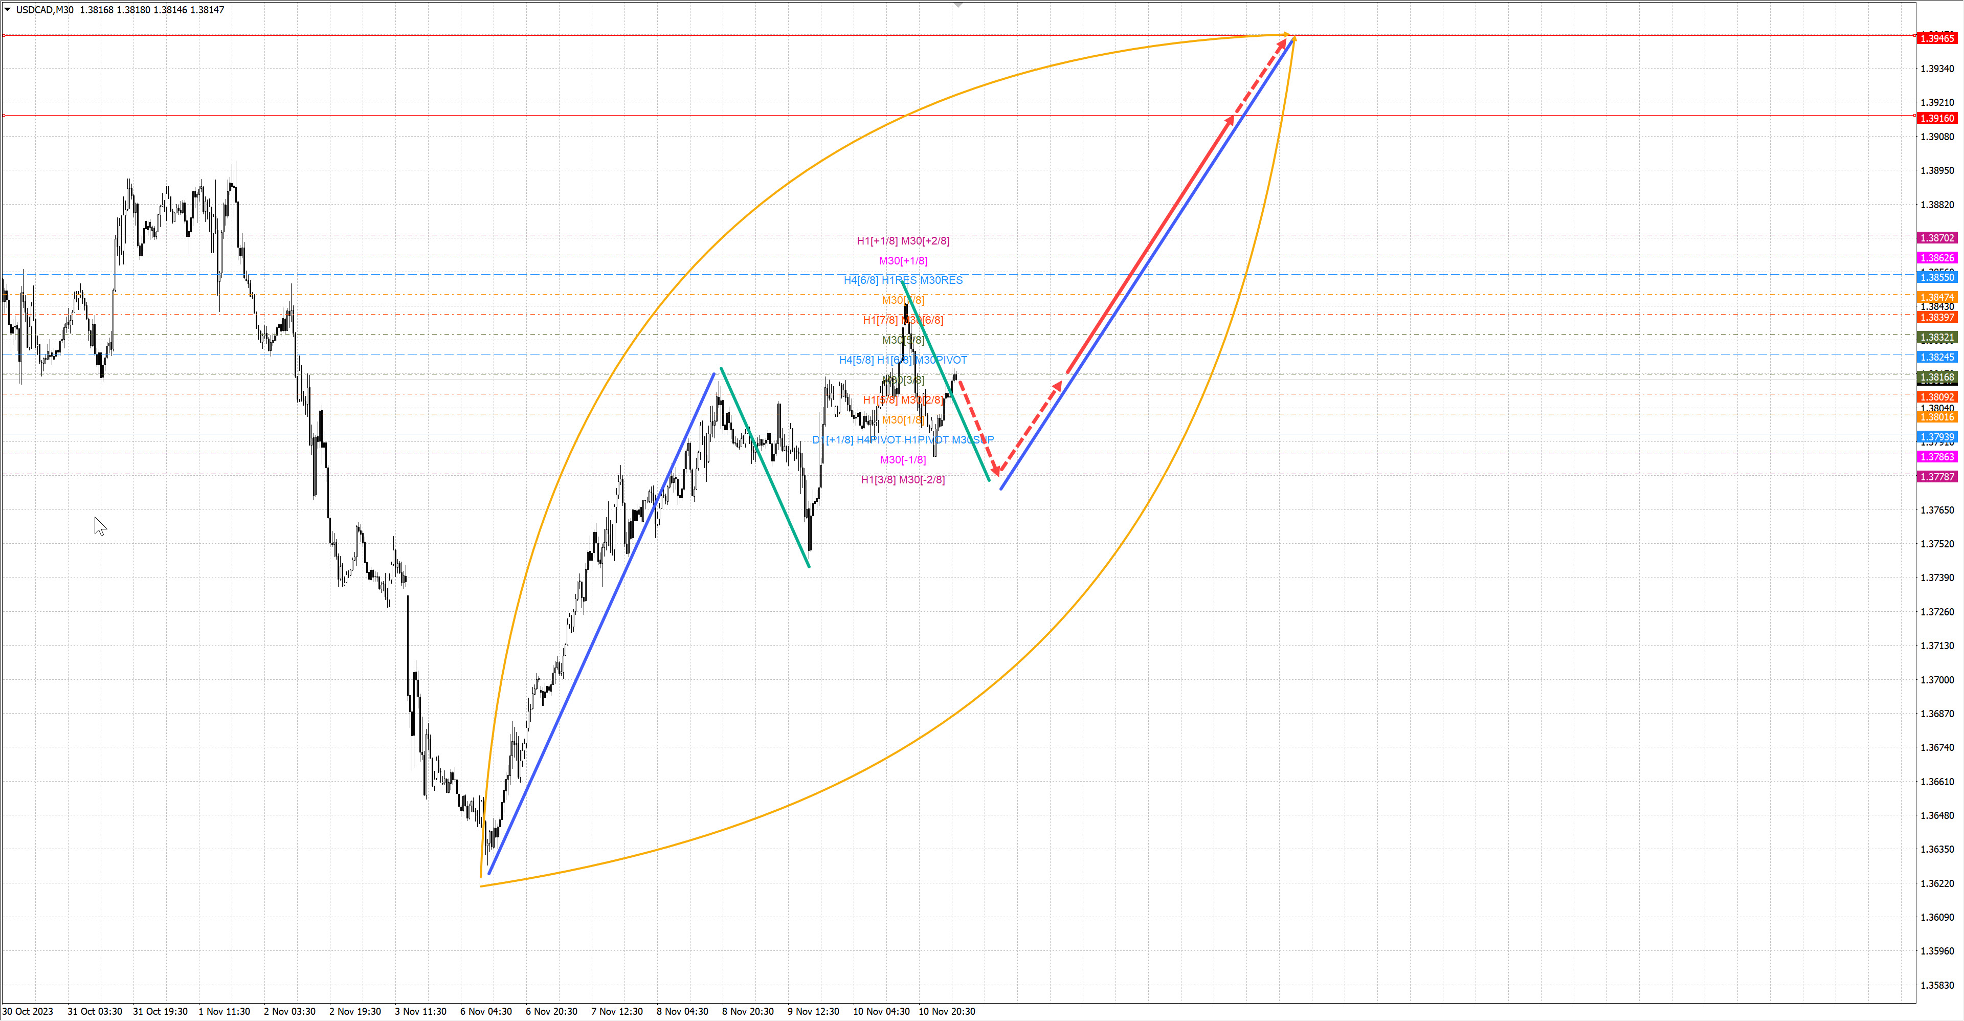Click the 30 Oct 2023 date label
The image size is (1964, 1021).
[x=28, y=1011]
